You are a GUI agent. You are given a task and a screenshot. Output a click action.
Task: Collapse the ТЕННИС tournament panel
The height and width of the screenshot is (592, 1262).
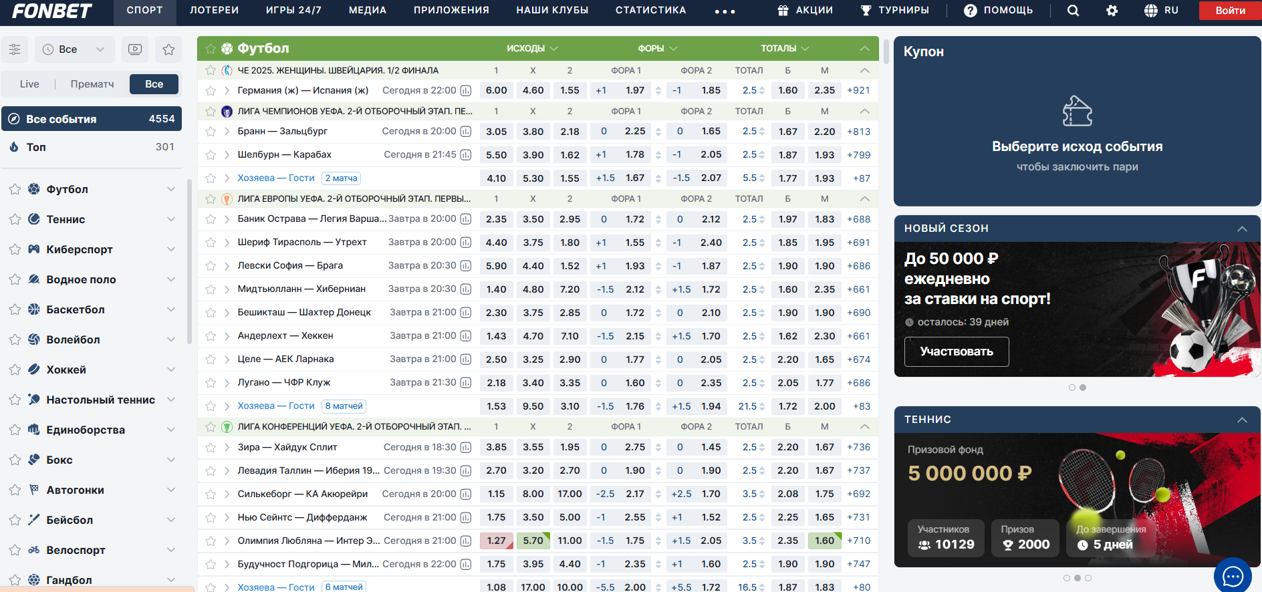click(x=1242, y=420)
